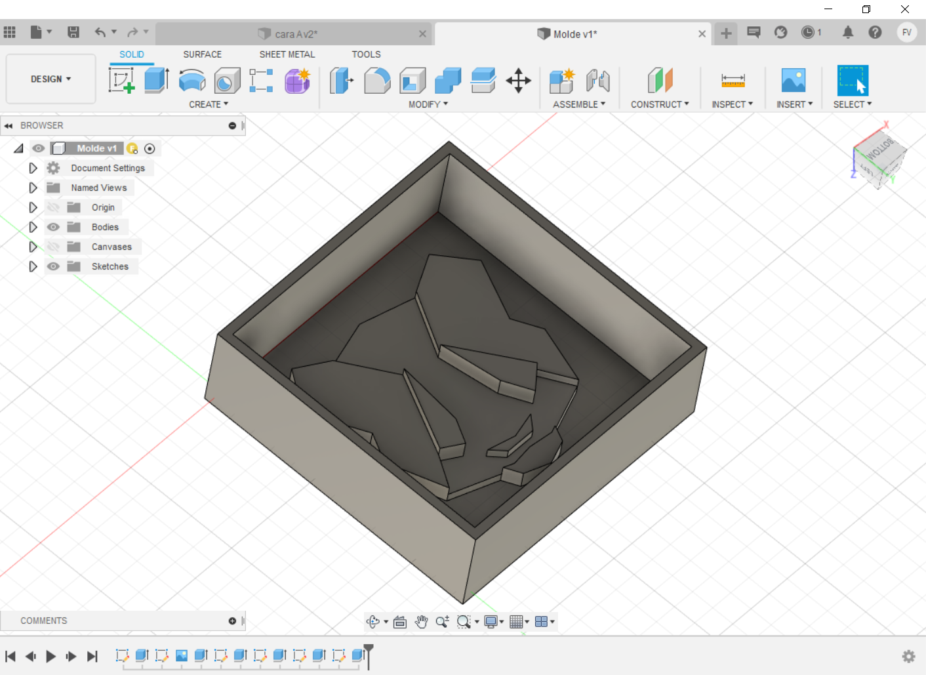Show the Origin folder

53,207
